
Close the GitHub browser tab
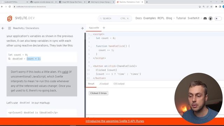click(56, 2)
